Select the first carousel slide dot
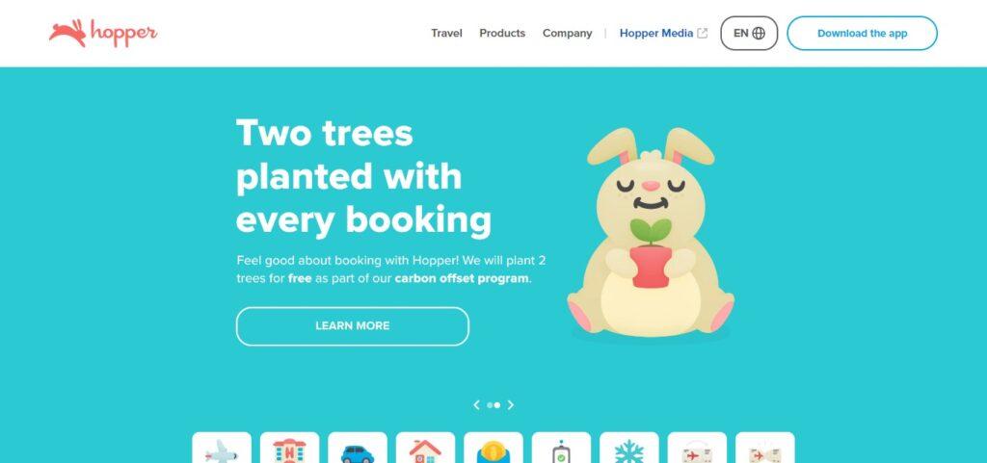This screenshot has width=987, height=463. tap(490, 405)
